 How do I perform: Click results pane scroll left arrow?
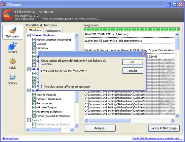pos(86,120)
